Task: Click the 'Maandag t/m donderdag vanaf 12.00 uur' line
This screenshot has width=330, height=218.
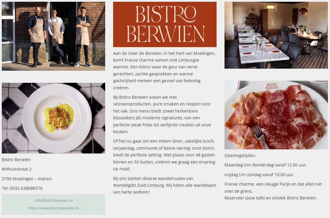Action: pos(265,165)
